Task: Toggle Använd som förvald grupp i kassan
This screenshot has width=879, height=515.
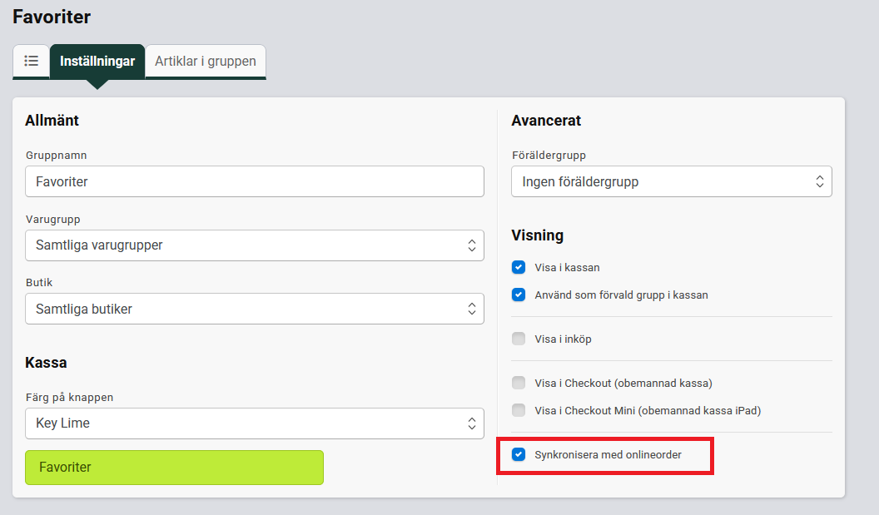Action: 519,295
